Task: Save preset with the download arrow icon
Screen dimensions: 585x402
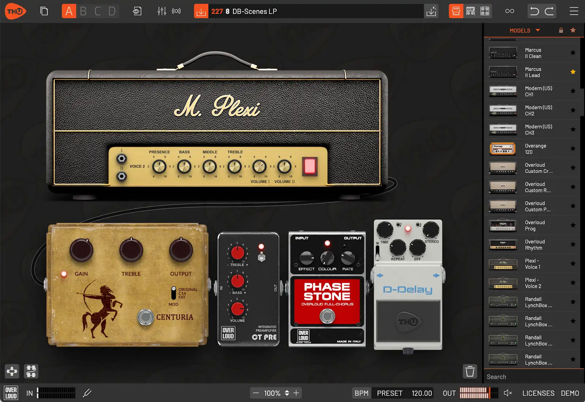Action: point(201,11)
